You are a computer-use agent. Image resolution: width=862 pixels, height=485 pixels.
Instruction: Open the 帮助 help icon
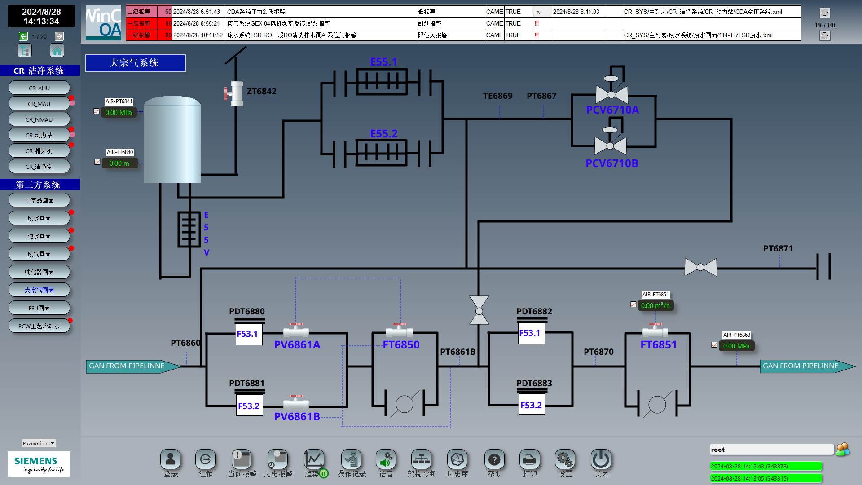point(494,459)
